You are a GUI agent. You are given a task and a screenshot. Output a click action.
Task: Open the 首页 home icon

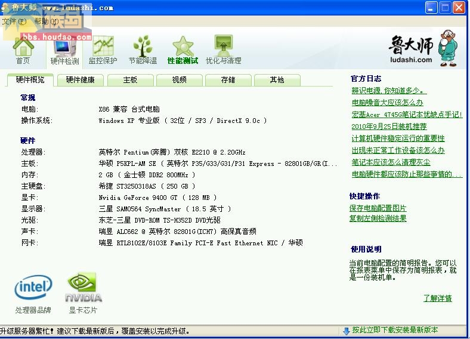pos(23,51)
